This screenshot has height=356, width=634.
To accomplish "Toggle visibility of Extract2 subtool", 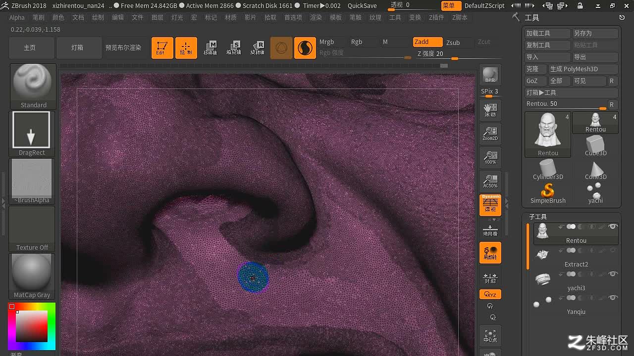I will point(613,250).
